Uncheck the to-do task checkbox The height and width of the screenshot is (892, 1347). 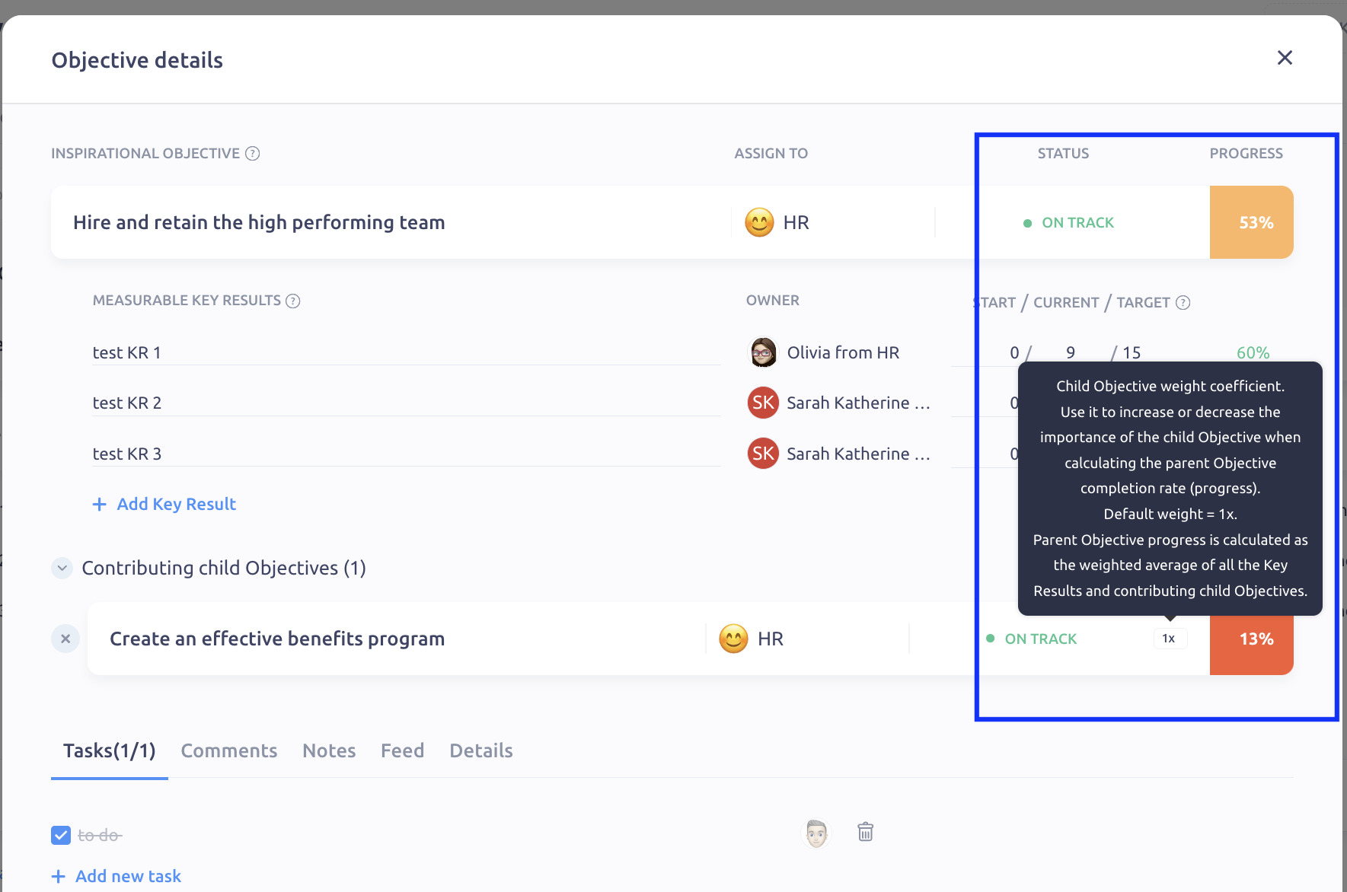pos(61,836)
